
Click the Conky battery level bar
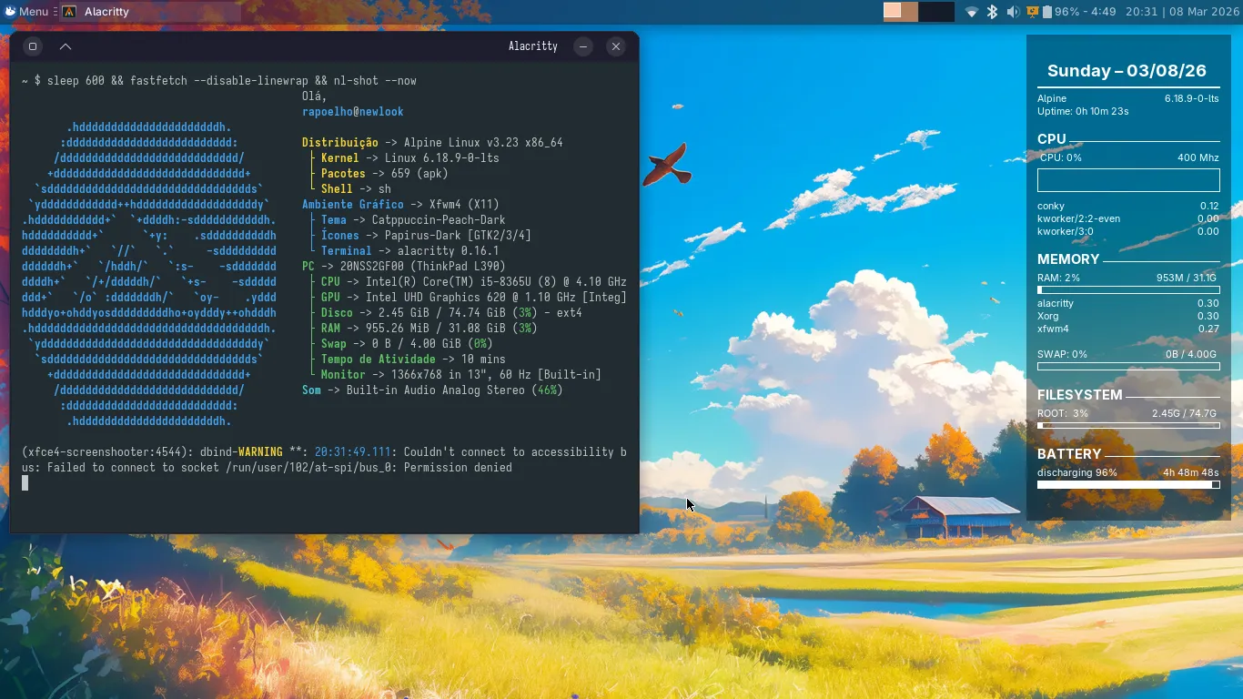click(x=1127, y=485)
